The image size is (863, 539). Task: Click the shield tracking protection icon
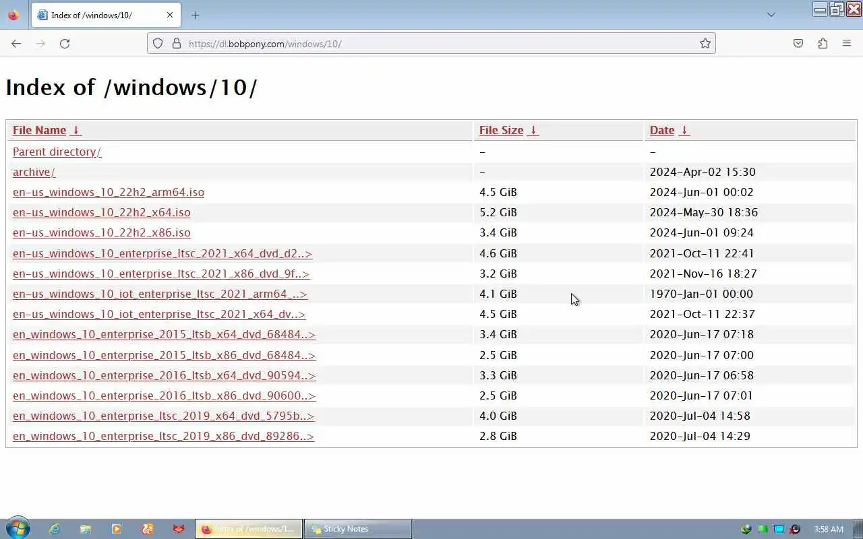click(x=158, y=43)
